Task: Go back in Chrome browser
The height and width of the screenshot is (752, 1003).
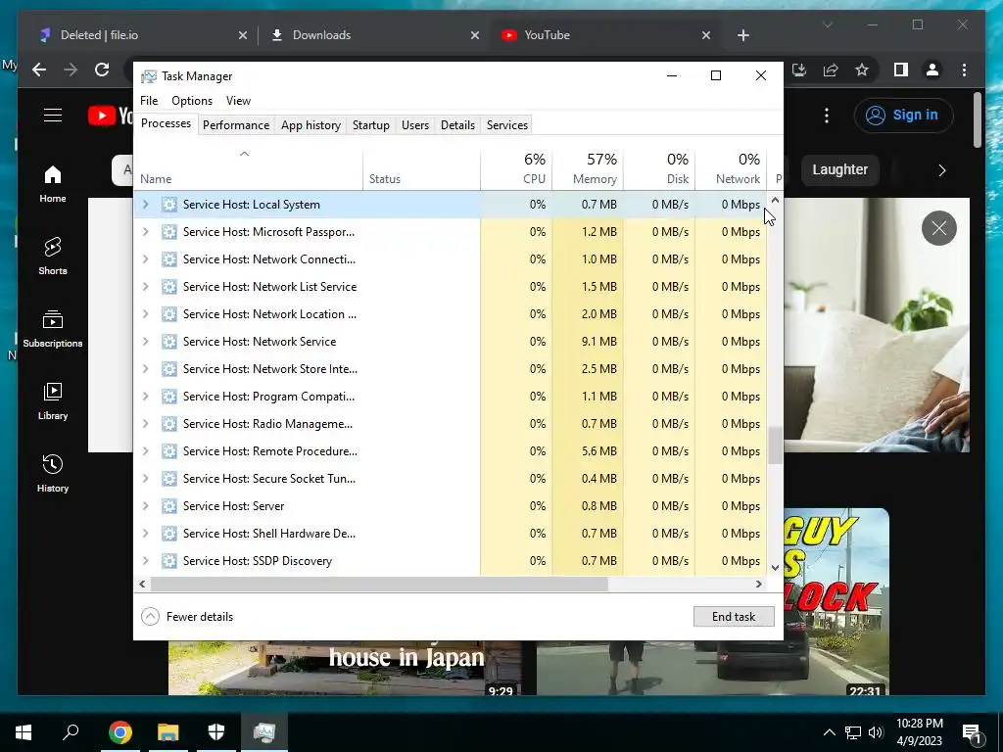Action: coord(39,70)
